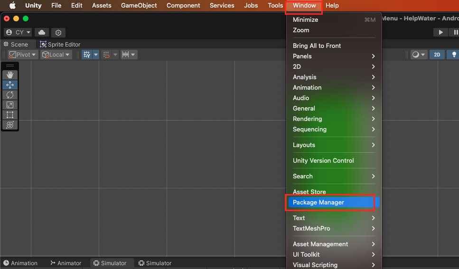
Task: Choose Zoom in Window menu
Action: tap(334, 30)
